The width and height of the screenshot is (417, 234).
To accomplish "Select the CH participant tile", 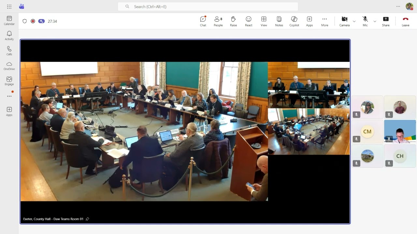I will click(x=400, y=156).
